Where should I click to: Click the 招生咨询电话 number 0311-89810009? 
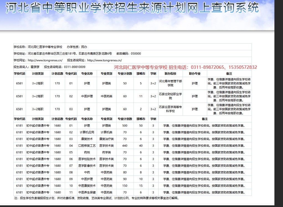(x=75, y=67)
